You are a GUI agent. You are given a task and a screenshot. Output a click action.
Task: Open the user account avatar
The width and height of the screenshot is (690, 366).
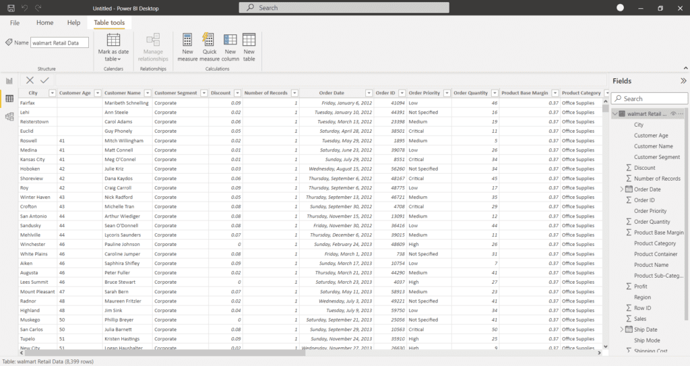click(620, 7)
